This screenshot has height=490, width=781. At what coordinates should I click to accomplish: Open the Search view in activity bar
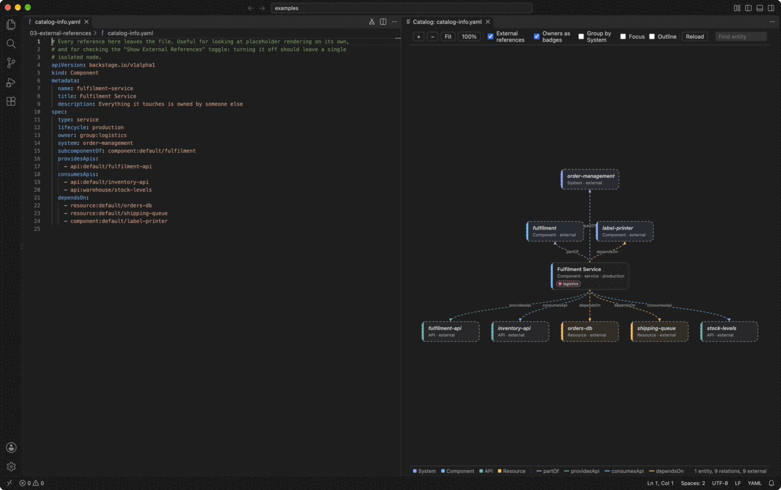pos(11,44)
